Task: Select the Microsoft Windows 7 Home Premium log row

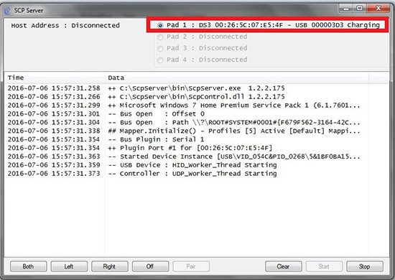Action: click(x=187, y=106)
